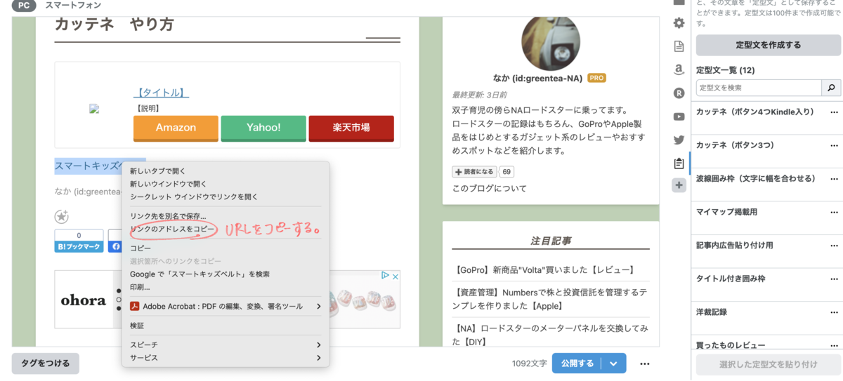This screenshot has width=843, height=381.
Task: Open more options for 記事内広告貼り付け用
Action: click(834, 246)
